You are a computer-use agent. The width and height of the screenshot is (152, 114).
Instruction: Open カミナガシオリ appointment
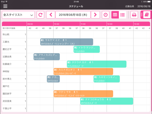pyautogui.click(x=83, y=71)
